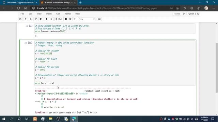
Task: Open the View menu
Action: 39,14
